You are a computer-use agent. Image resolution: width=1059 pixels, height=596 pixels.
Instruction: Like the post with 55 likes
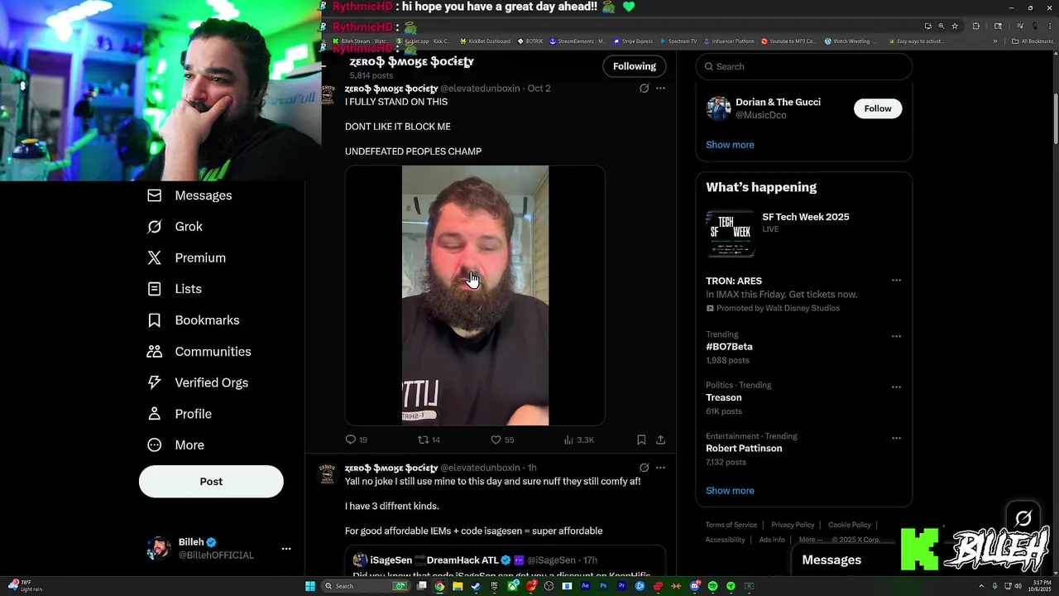[502, 440]
